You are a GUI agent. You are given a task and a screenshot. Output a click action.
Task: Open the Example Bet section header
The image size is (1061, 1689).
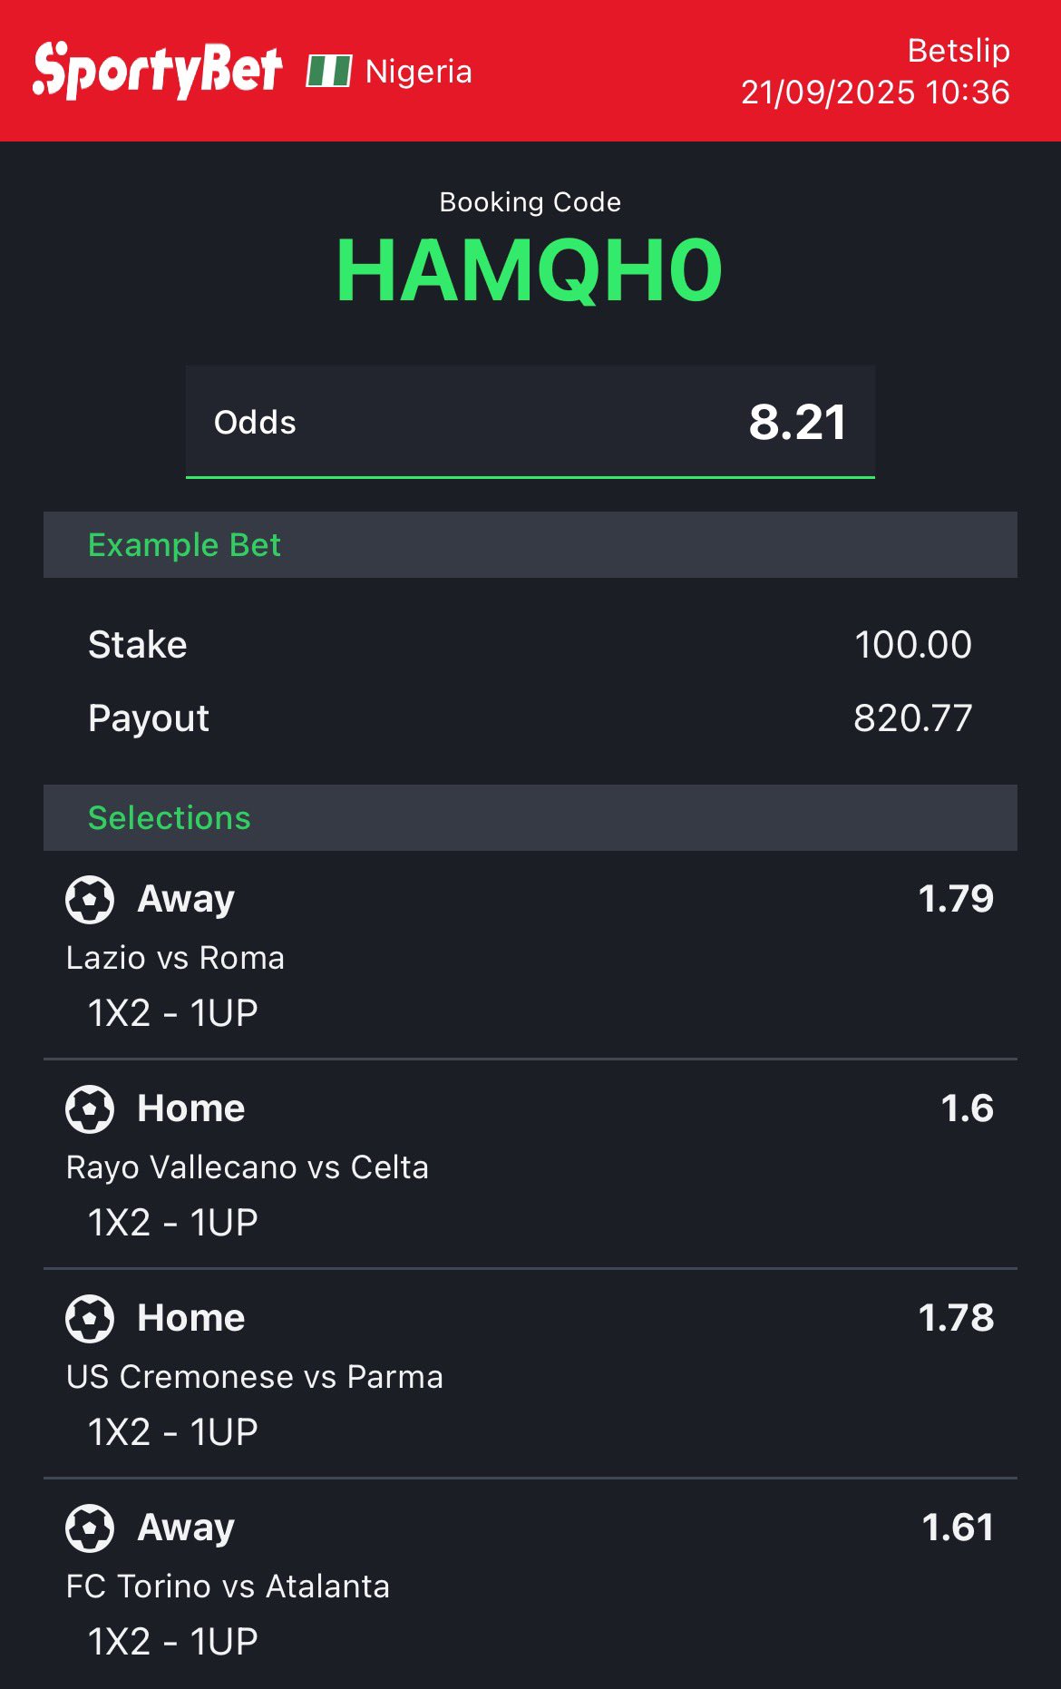[x=530, y=545]
